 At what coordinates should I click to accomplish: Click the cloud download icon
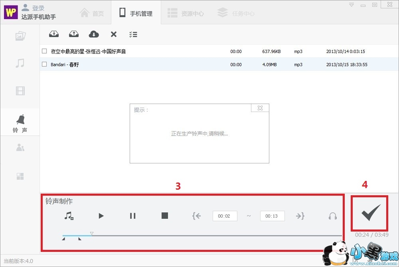94,34
